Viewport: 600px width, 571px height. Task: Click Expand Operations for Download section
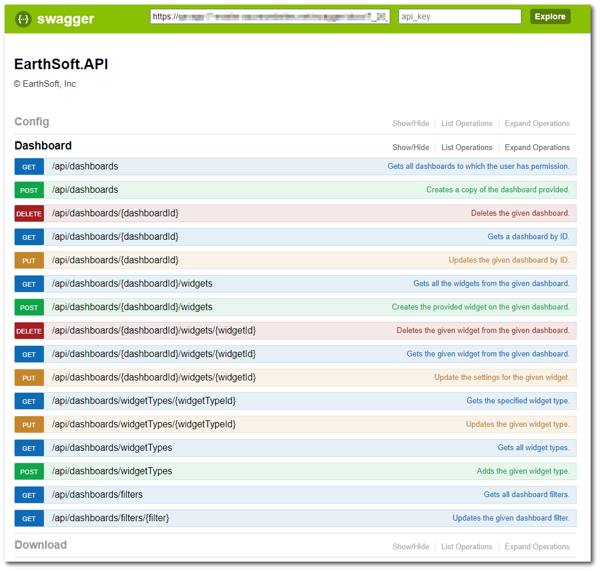[537, 547]
